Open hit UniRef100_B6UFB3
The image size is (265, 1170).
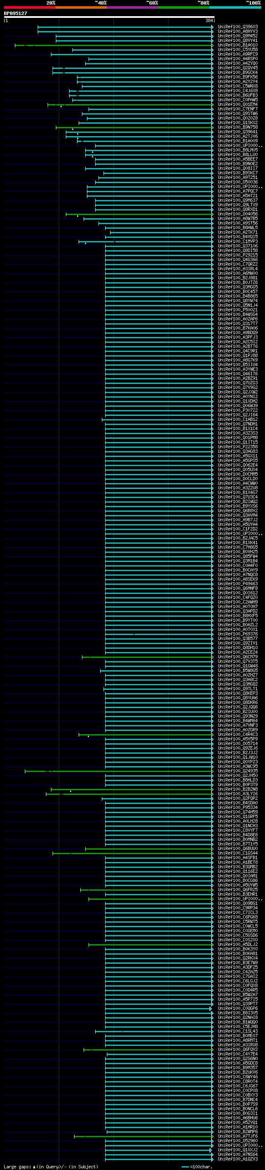pos(237,95)
